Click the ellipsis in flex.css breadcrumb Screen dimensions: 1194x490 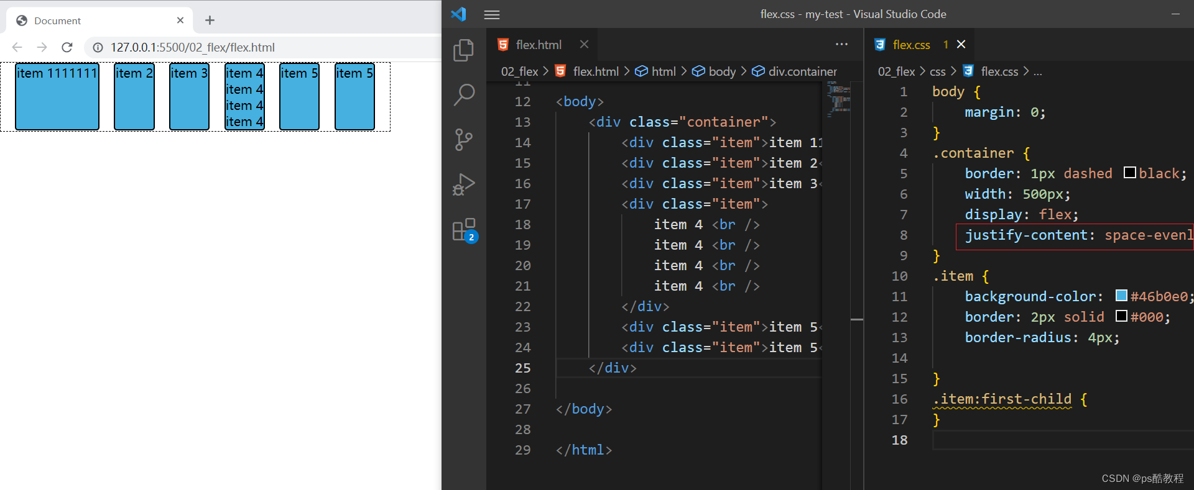click(x=1037, y=73)
